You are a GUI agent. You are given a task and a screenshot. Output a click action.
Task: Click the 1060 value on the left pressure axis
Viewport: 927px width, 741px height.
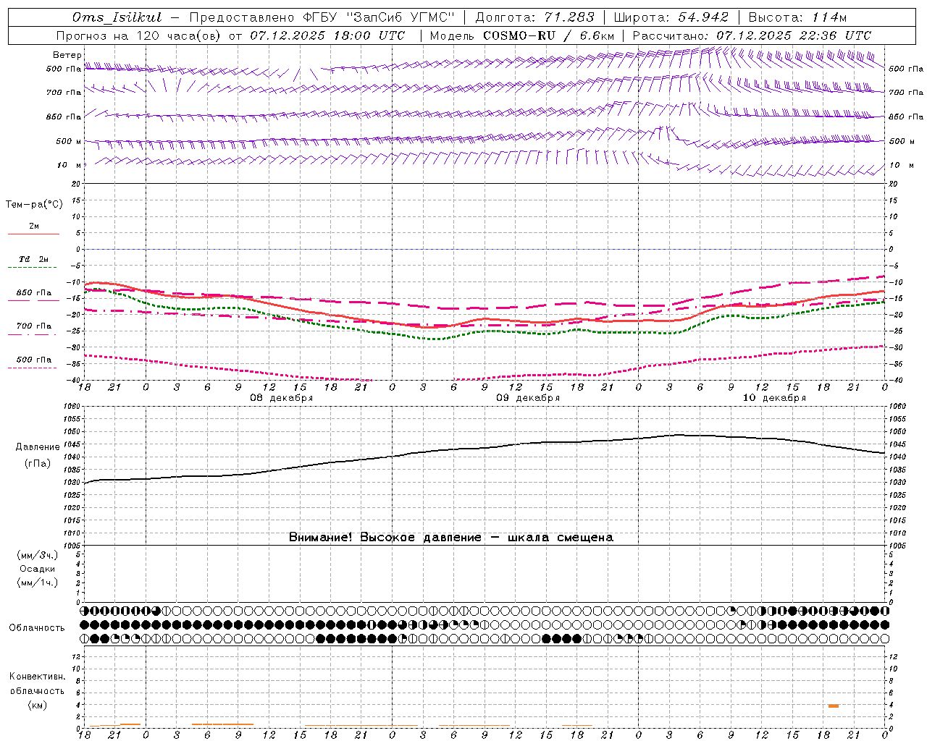(73, 406)
